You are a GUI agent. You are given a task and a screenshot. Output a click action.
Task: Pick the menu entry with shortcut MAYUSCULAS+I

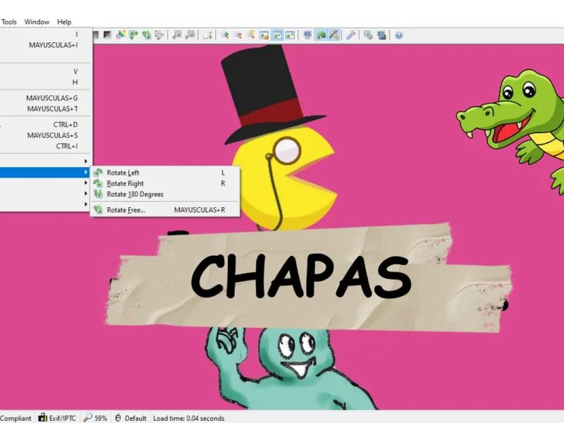point(45,45)
